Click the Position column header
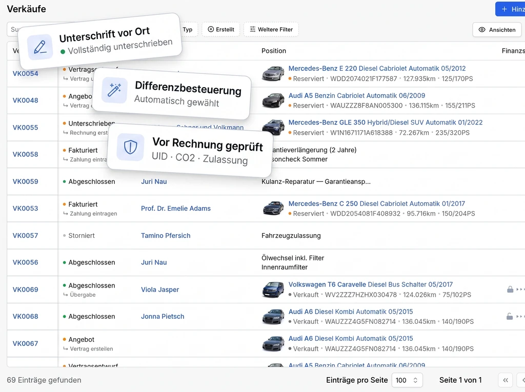The image size is (525, 392). 274,51
